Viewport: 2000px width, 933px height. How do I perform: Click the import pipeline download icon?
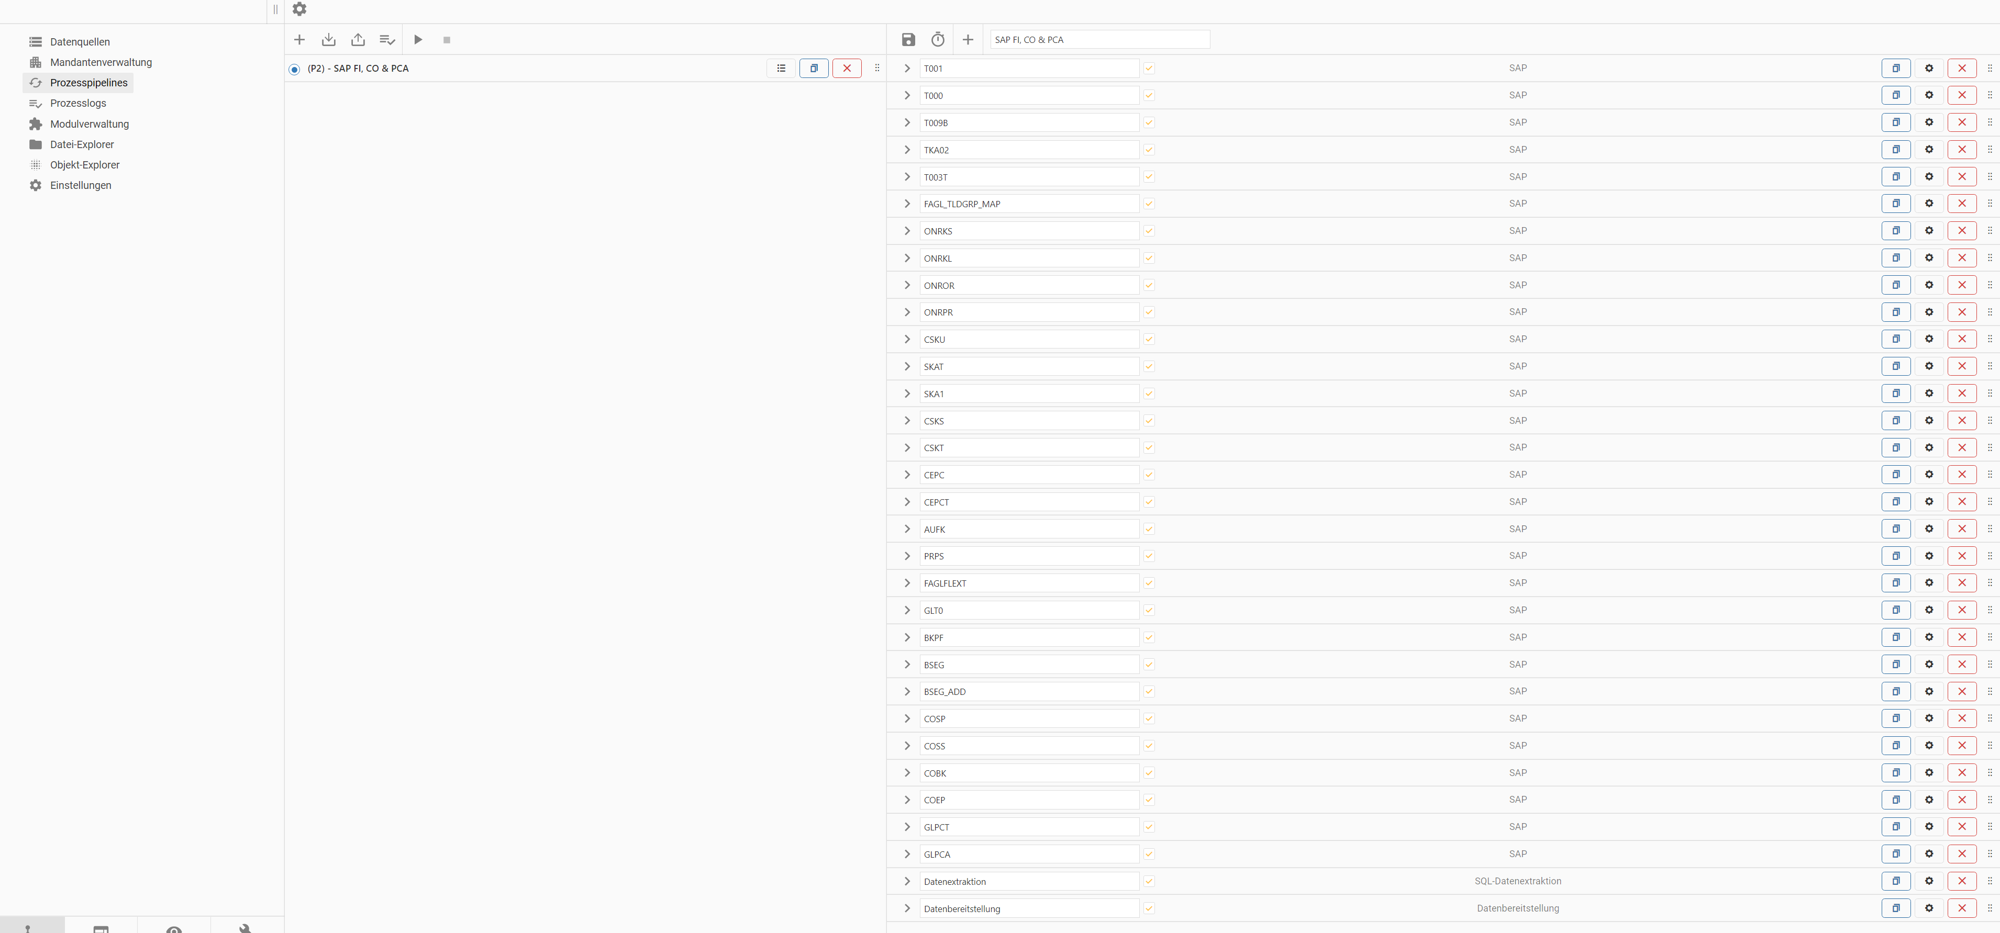328,40
